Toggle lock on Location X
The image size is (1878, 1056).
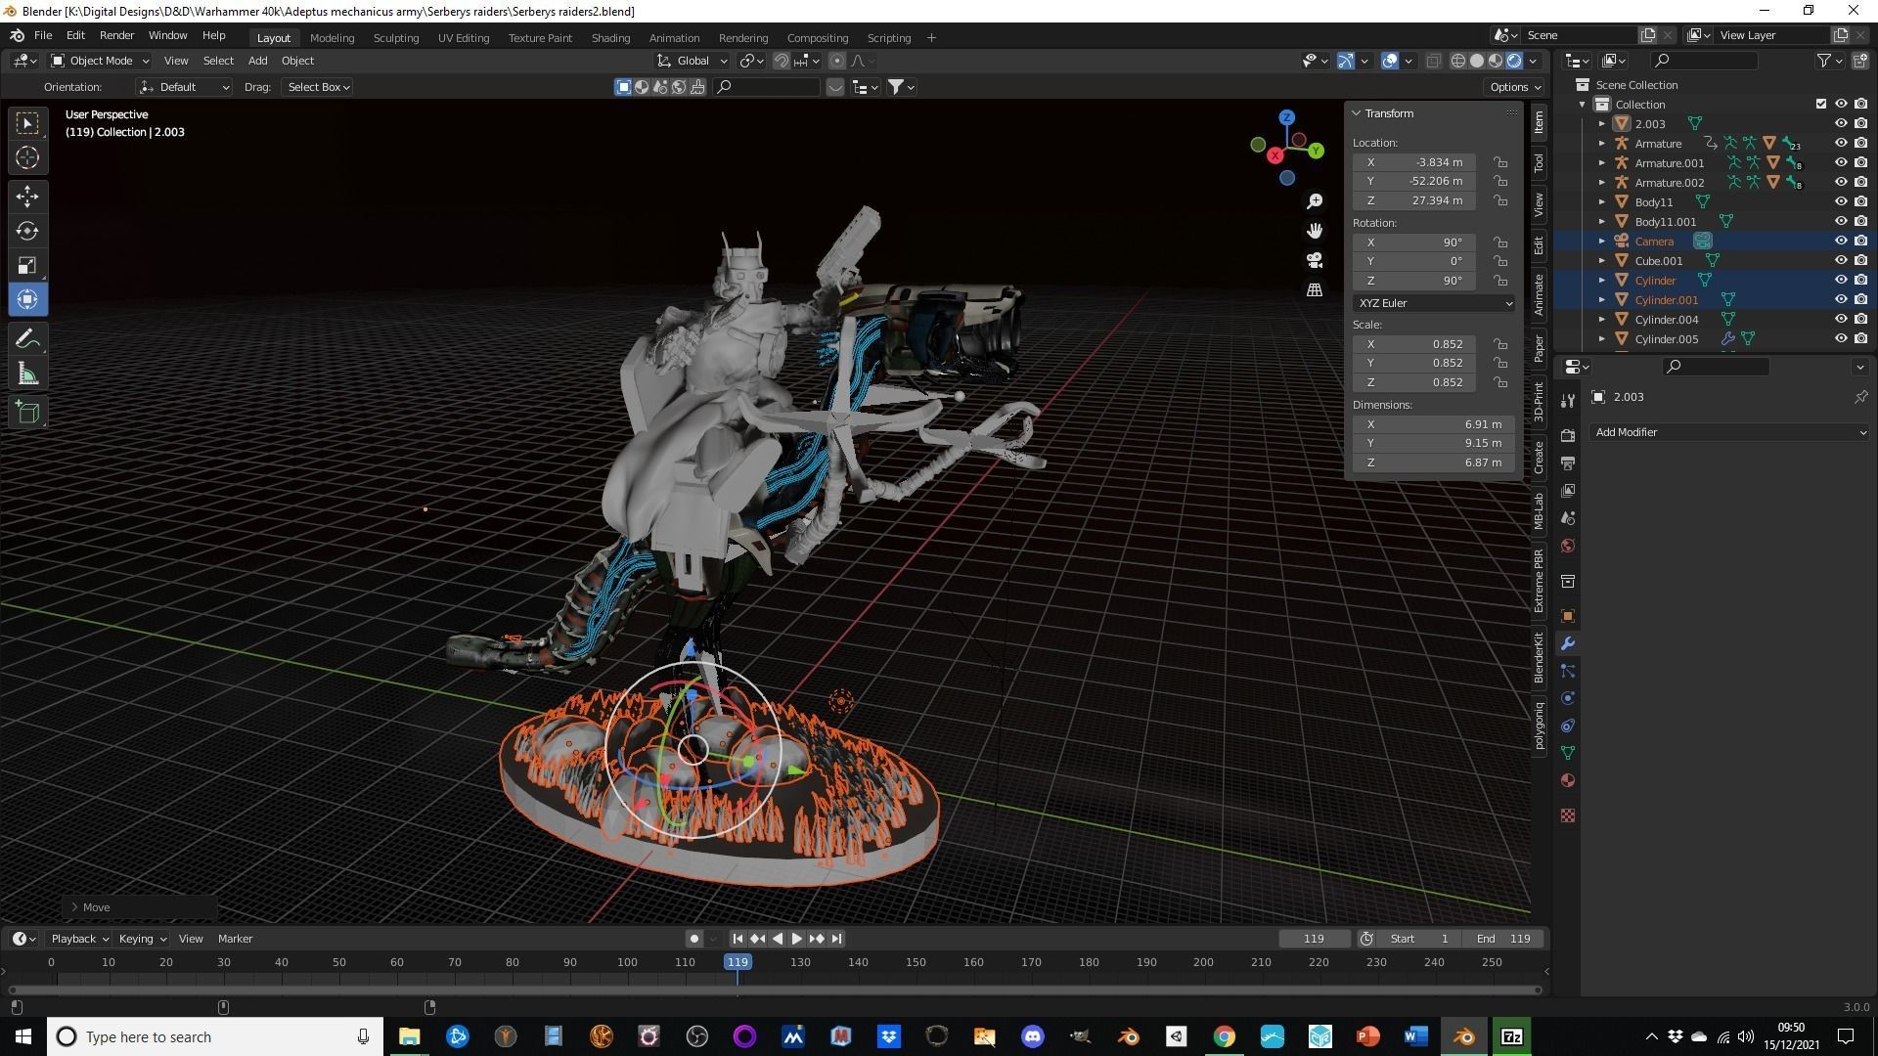coord(1500,162)
